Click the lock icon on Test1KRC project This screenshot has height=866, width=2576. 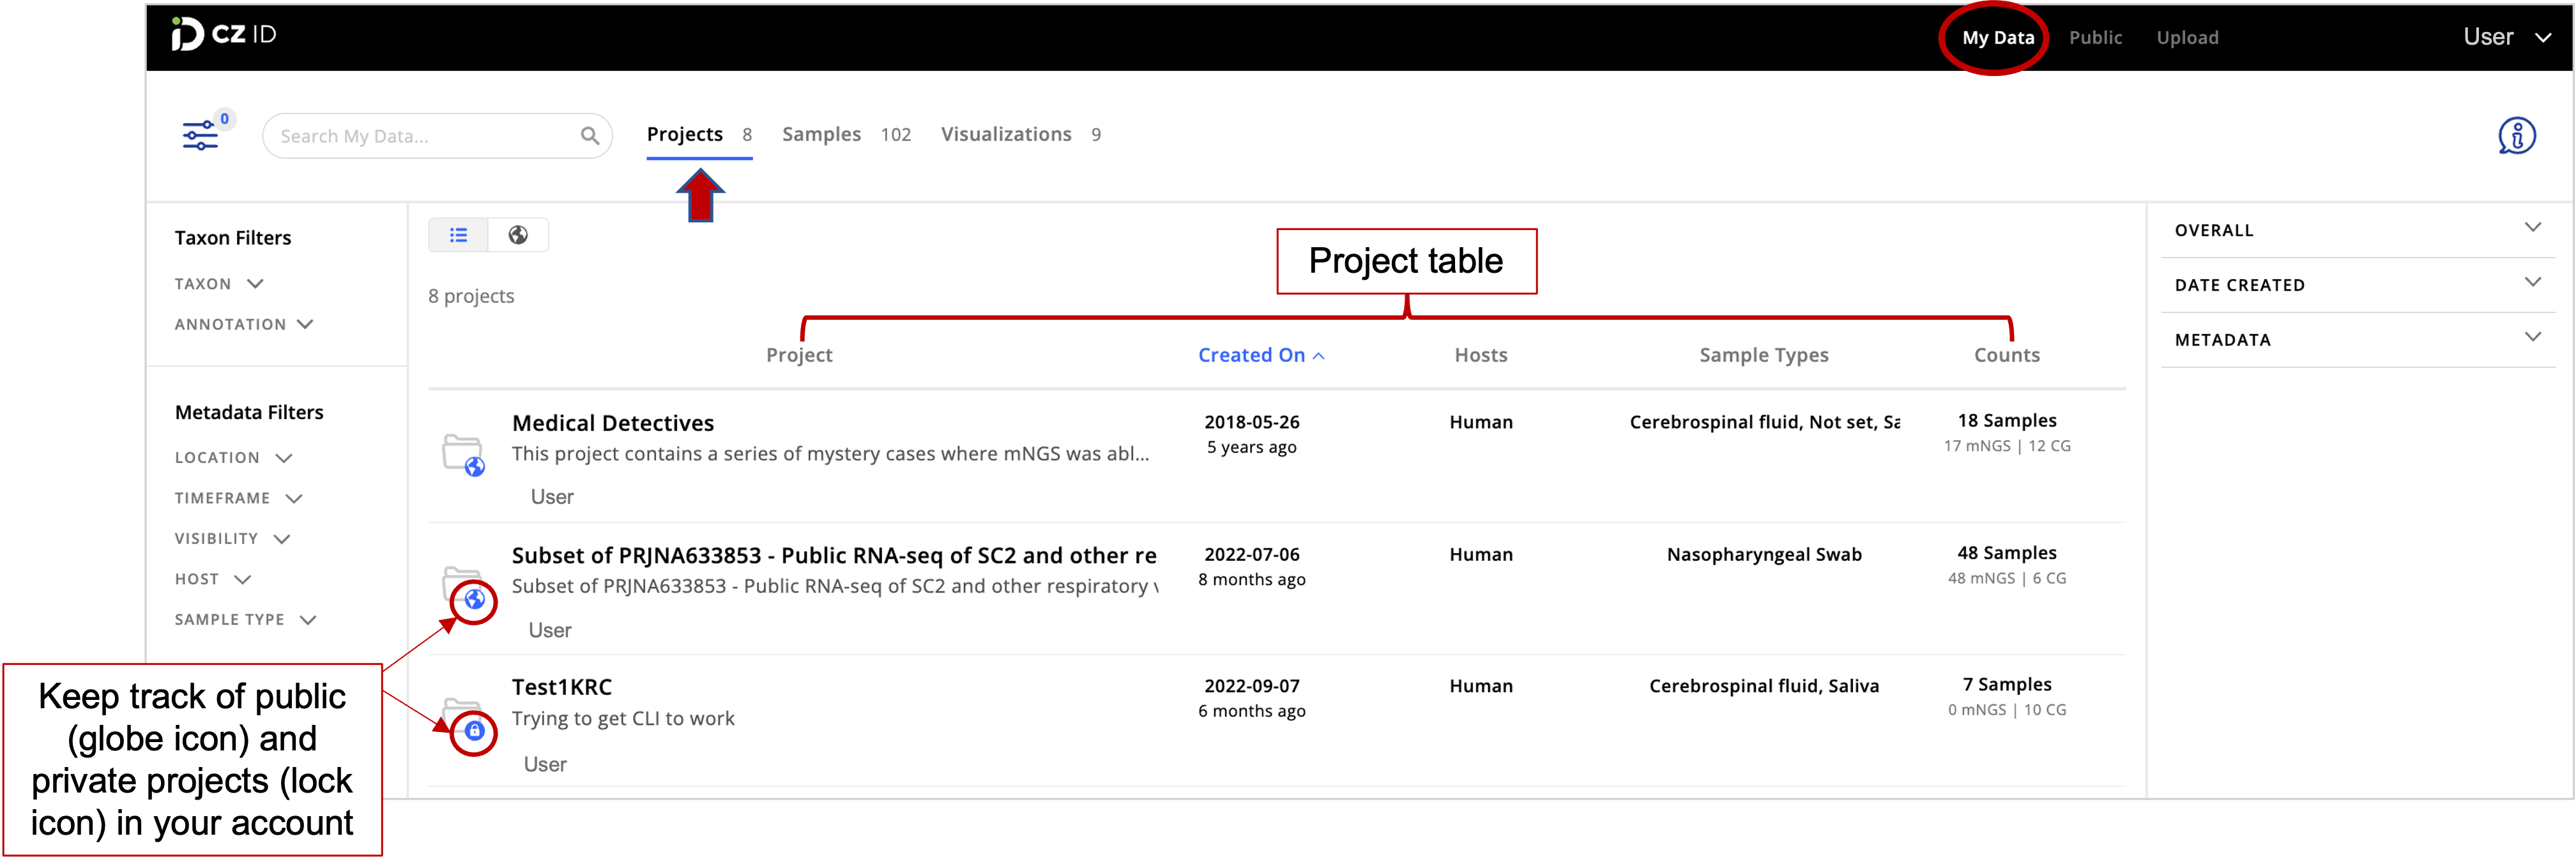click(x=475, y=732)
